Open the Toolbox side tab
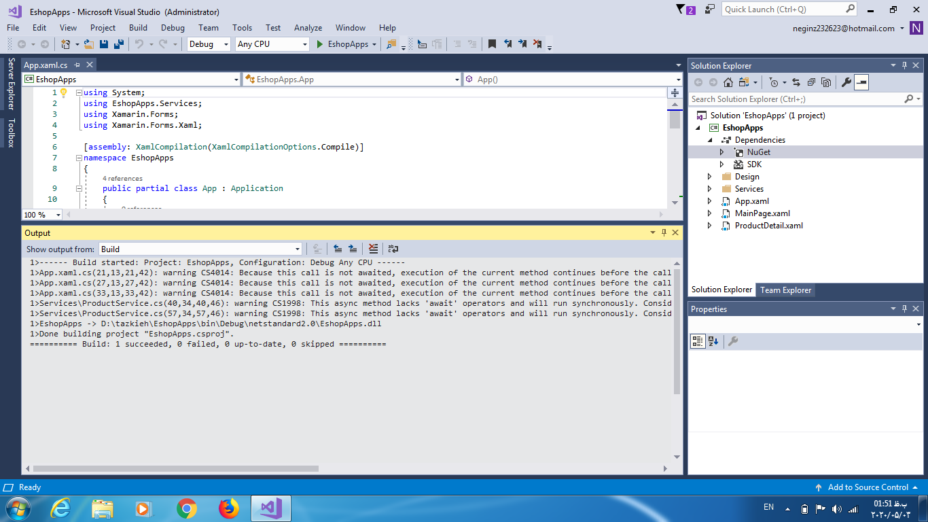This screenshot has width=928, height=522. tap(11, 133)
